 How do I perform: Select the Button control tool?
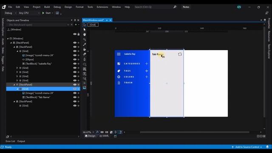(x=85, y=78)
